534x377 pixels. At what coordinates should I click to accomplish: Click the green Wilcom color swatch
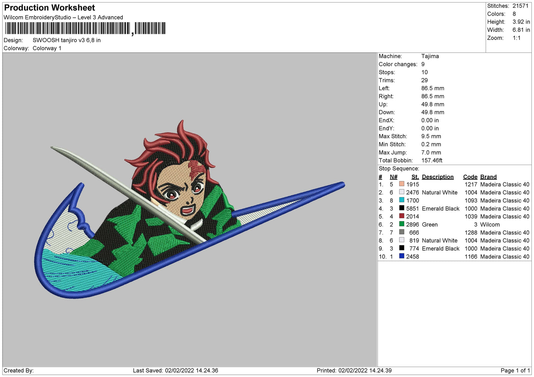coord(402,224)
